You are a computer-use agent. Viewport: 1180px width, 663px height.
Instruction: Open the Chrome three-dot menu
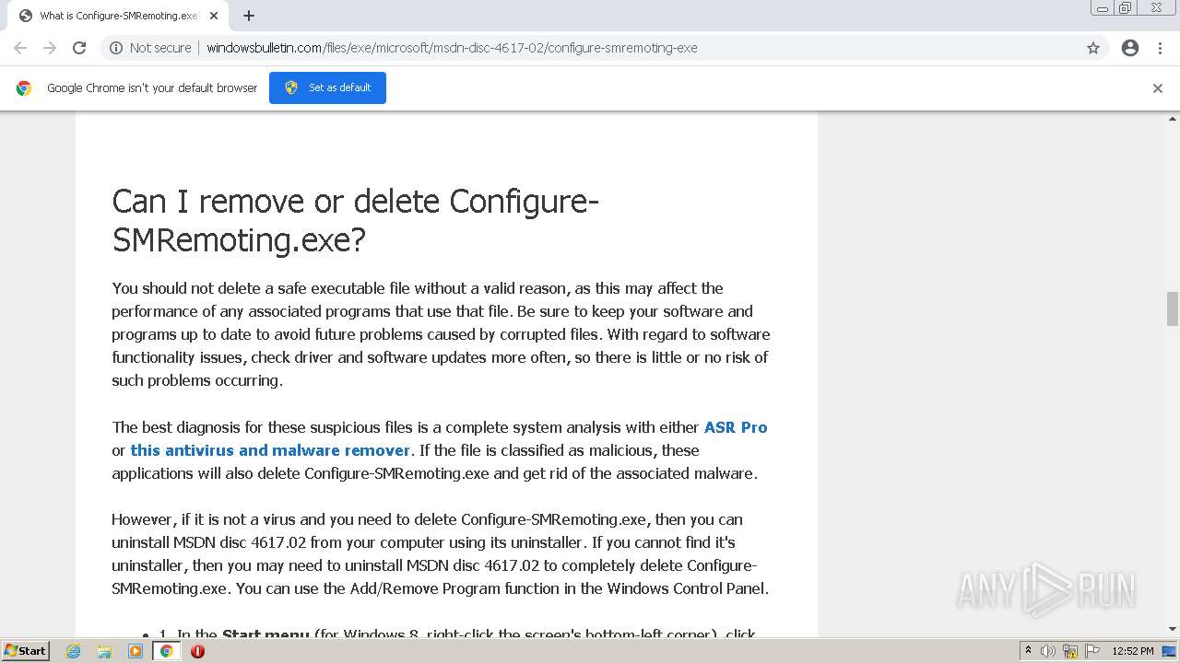pyautogui.click(x=1161, y=48)
